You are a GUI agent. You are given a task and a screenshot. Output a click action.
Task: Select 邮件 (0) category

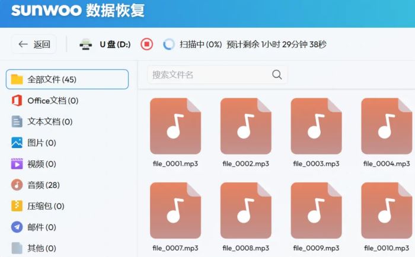67,227
